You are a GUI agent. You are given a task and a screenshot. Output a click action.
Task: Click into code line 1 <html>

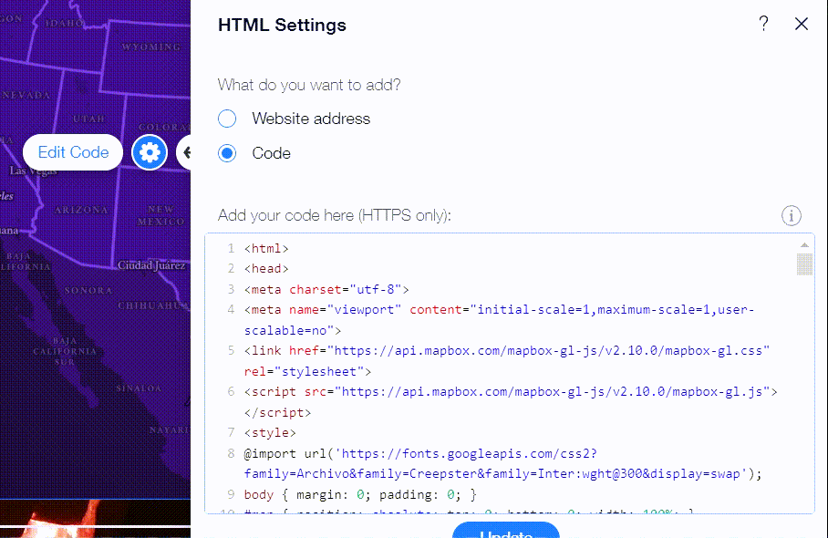point(266,248)
